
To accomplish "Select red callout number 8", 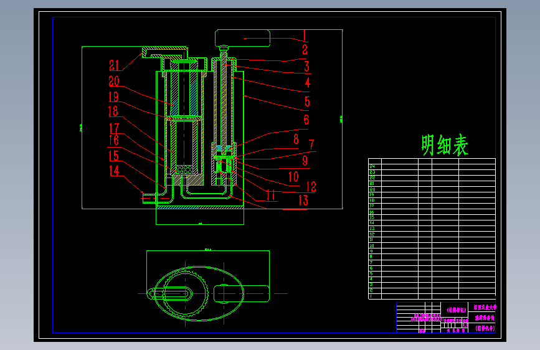I will [296, 139].
